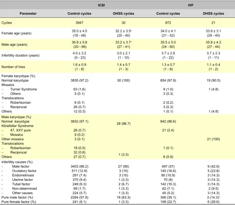The image size is (235, 205).
Task: Select Control cycles header under ICSI
Action: point(79,14)
